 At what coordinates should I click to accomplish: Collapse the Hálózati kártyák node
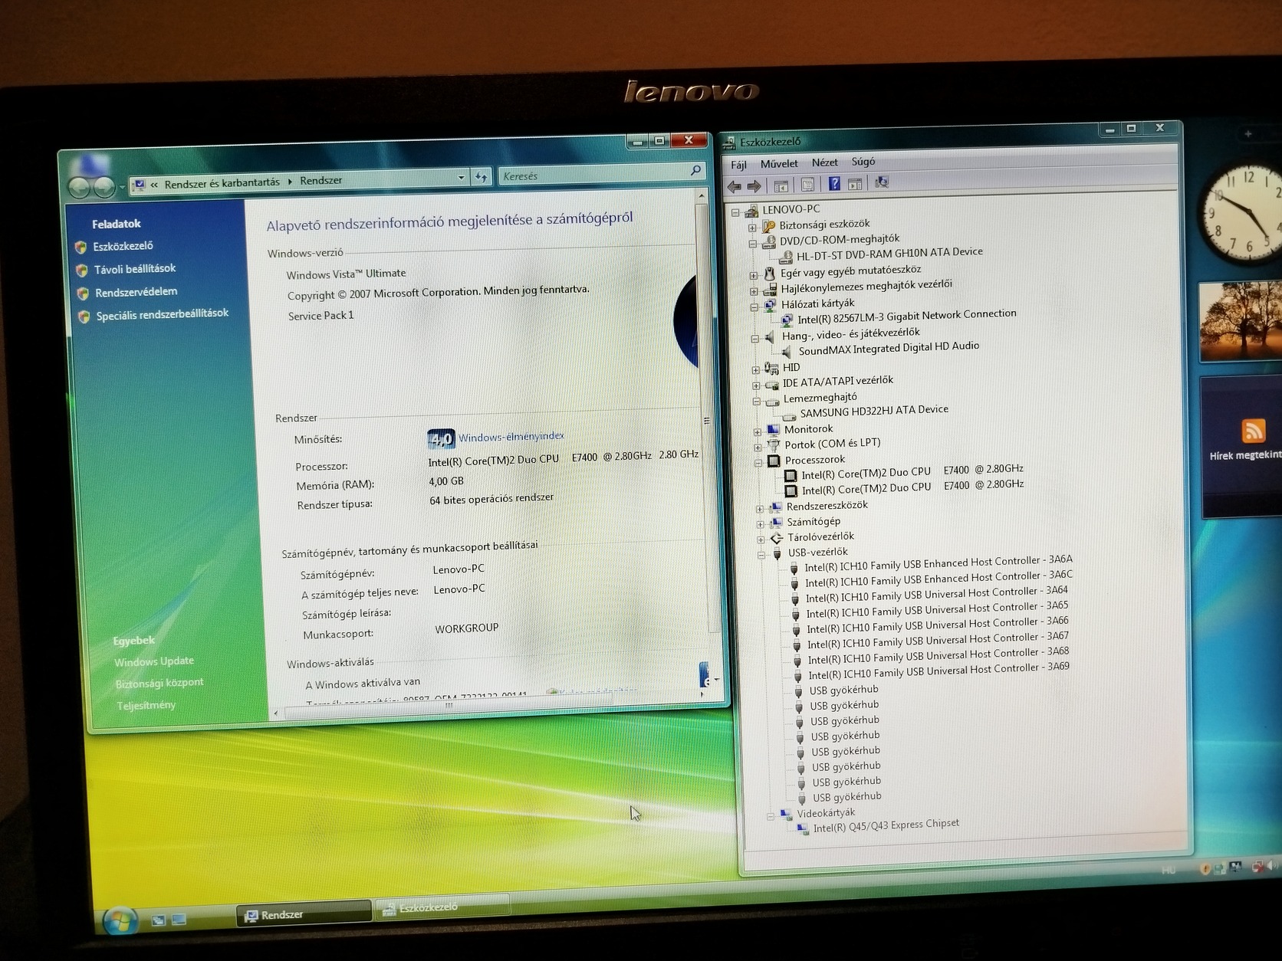pos(754,307)
